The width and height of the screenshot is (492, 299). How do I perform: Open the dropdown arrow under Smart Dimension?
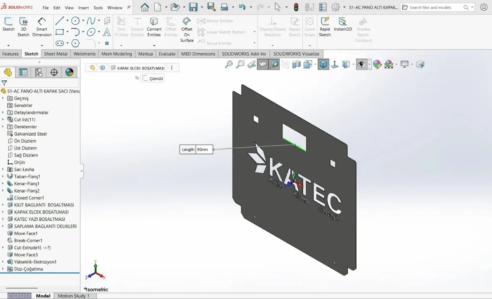tap(41, 45)
